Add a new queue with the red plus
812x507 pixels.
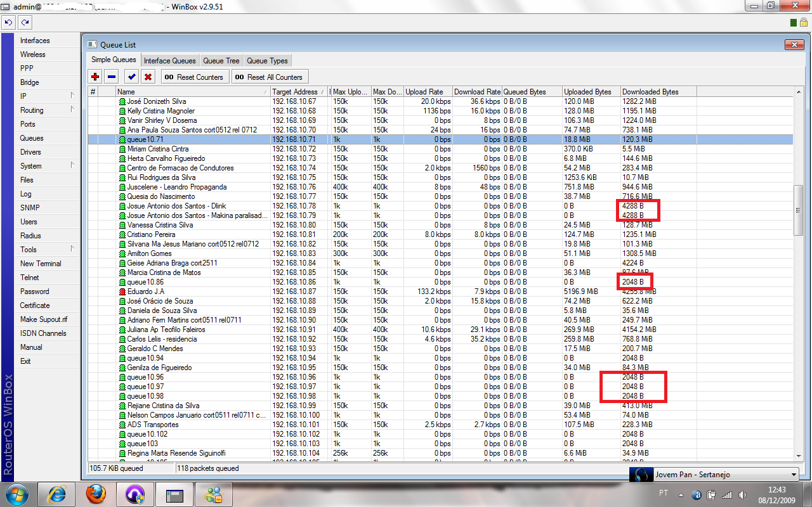click(95, 77)
